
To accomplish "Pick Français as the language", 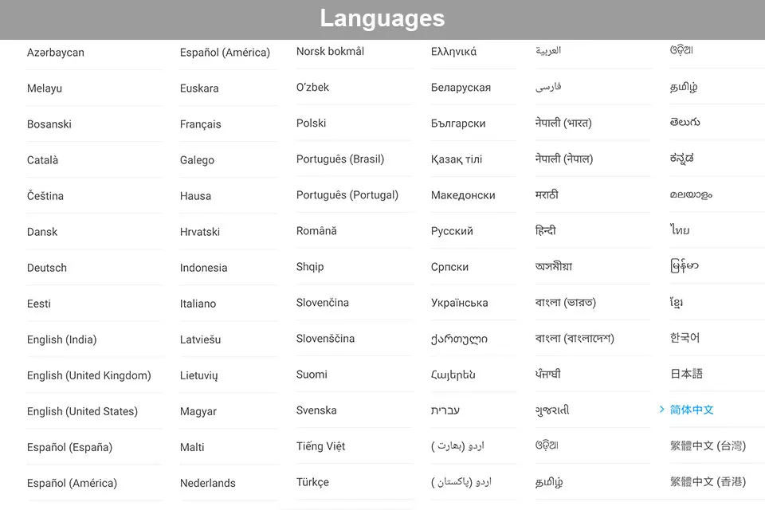I will 201,124.
